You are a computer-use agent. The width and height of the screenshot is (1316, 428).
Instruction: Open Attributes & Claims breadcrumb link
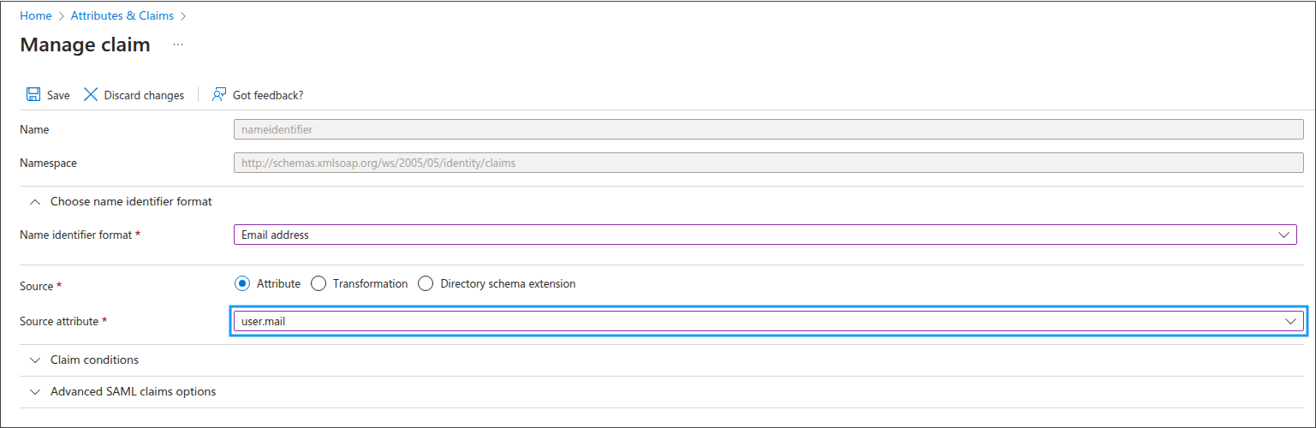click(x=122, y=15)
